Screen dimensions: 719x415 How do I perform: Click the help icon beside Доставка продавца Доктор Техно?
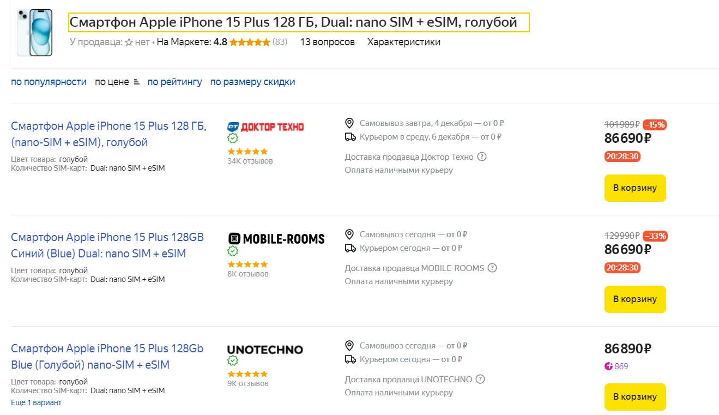click(x=482, y=157)
